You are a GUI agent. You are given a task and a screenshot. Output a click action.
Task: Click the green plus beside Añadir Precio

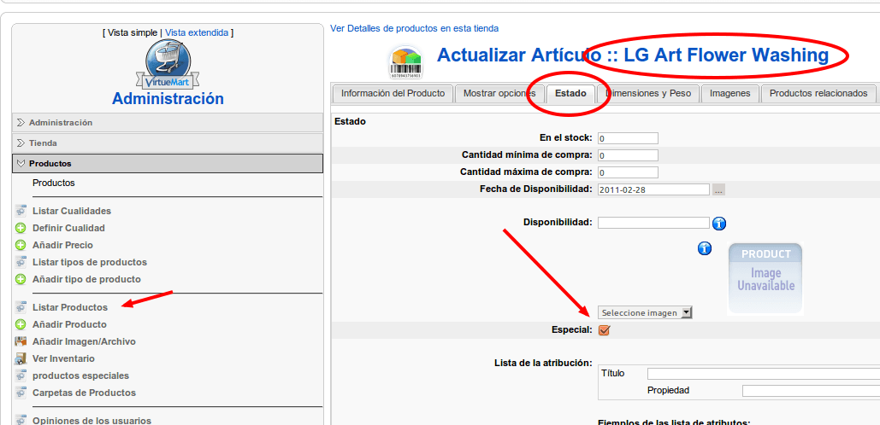pos(21,245)
